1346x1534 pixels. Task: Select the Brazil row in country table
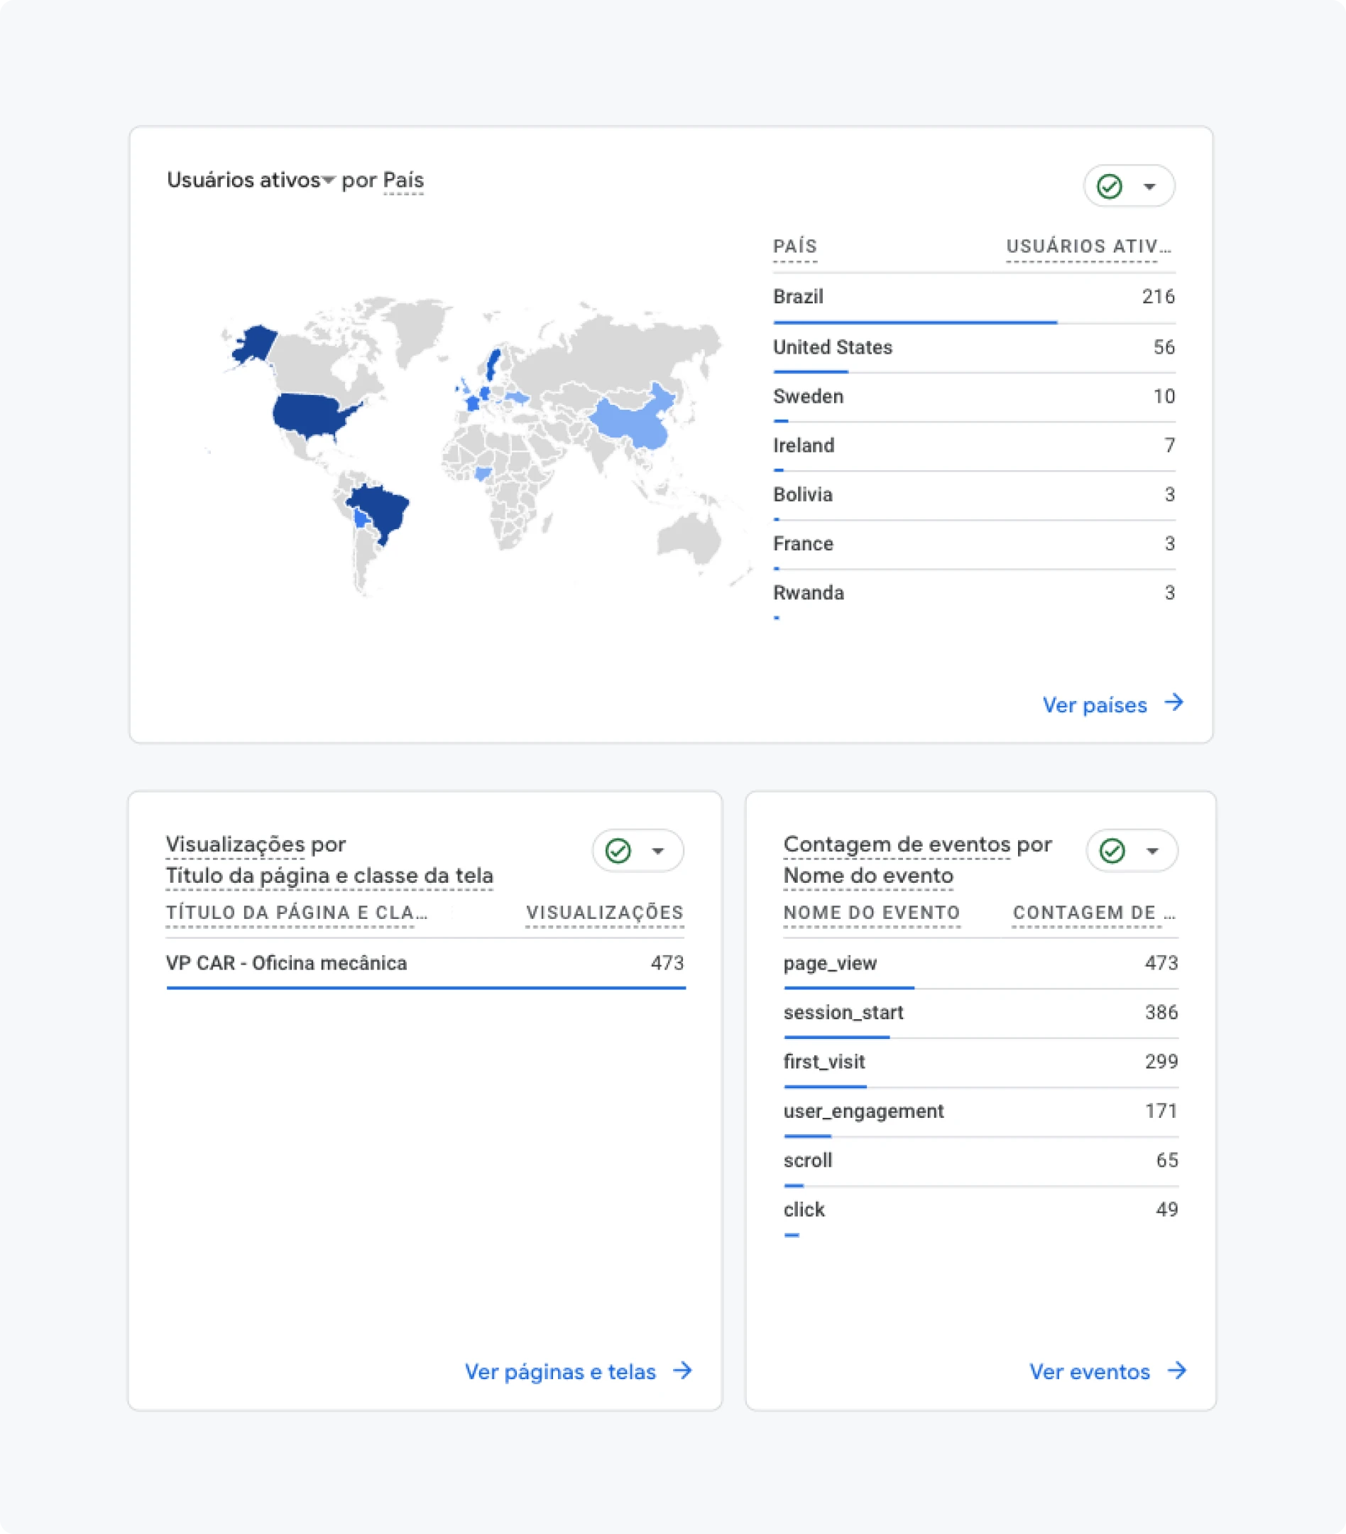(x=974, y=299)
